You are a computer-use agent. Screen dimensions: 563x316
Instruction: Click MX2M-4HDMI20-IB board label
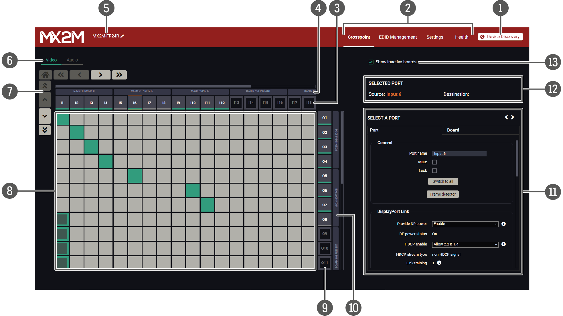(84, 91)
